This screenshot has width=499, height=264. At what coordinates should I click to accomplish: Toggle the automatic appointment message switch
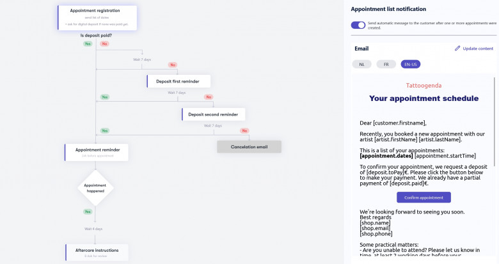tap(358, 26)
